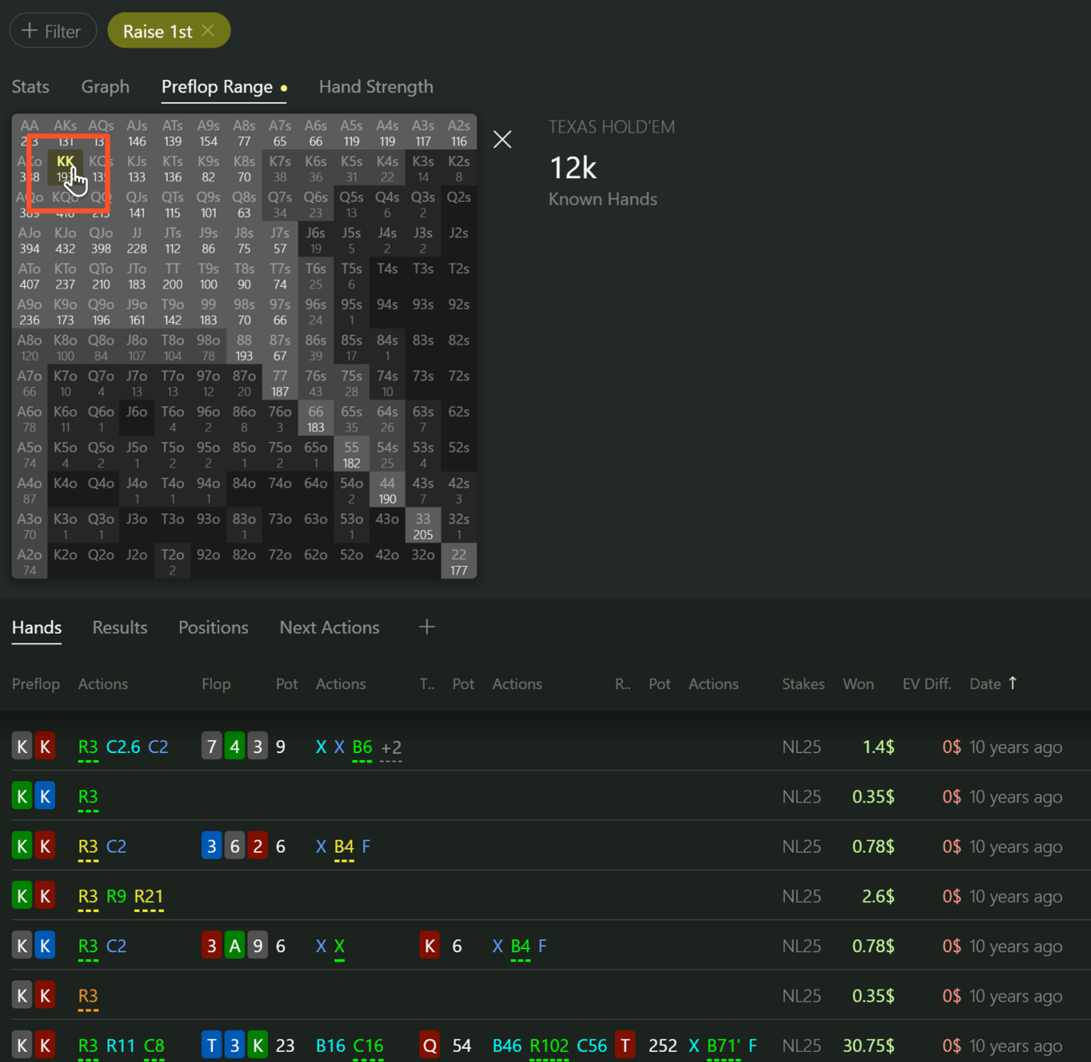
Task: Switch to the Results tab
Action: tap(119, 627)
